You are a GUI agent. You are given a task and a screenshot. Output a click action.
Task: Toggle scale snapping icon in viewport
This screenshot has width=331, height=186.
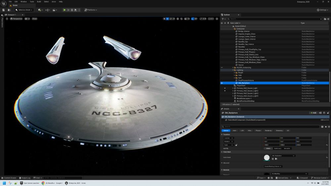point(201,19)
